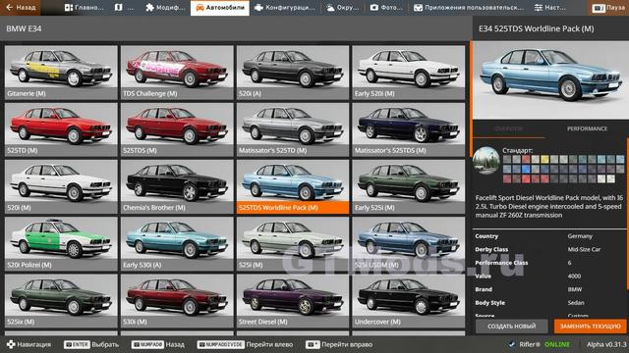Screen dimensions: 629x353
Task: Click the ENTER Выбрать hint
Action: pyautogui.click(x=91, y=344)
